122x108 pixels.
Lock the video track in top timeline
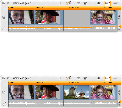point(119,16)
